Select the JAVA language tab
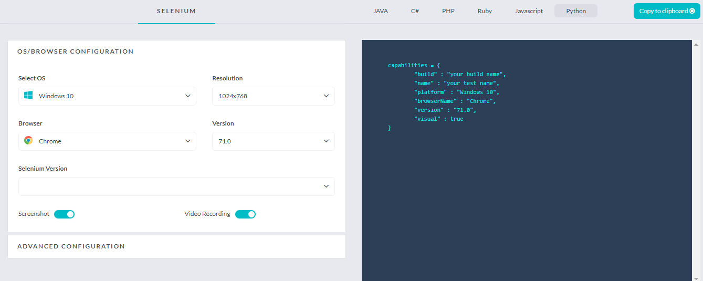 point(381,11)
